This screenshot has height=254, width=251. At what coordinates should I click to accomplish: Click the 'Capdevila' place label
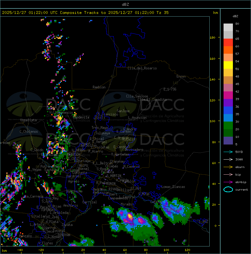pyautogui.click(x=81, y=117)
